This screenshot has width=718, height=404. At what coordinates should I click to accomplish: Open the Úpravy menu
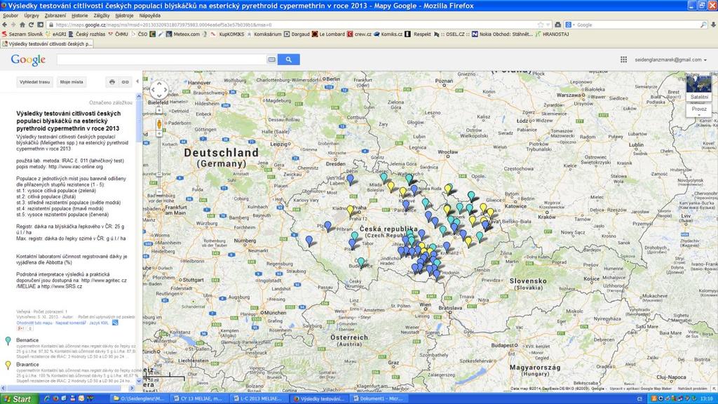(x=32, y=15)
